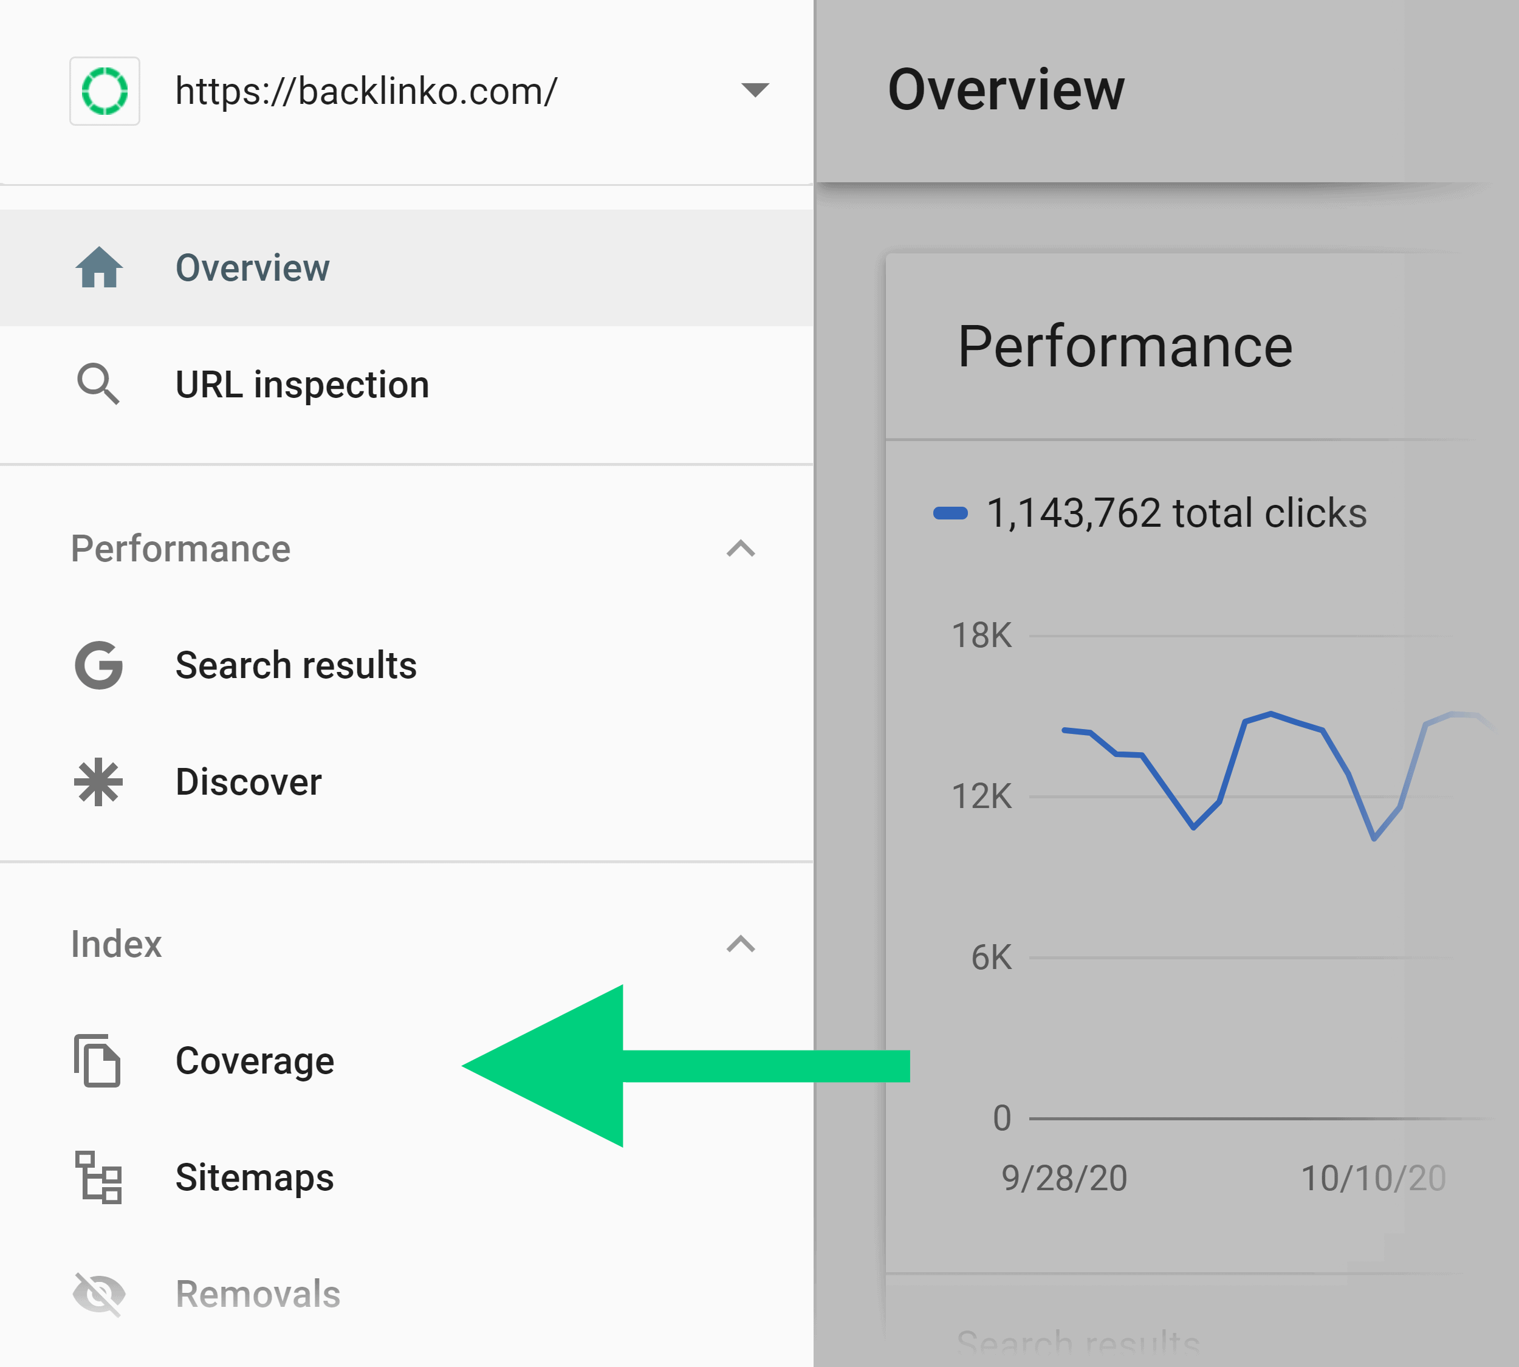Click the 18K axis label
Screen dimensions: 1519x1367
coord(982,636)
